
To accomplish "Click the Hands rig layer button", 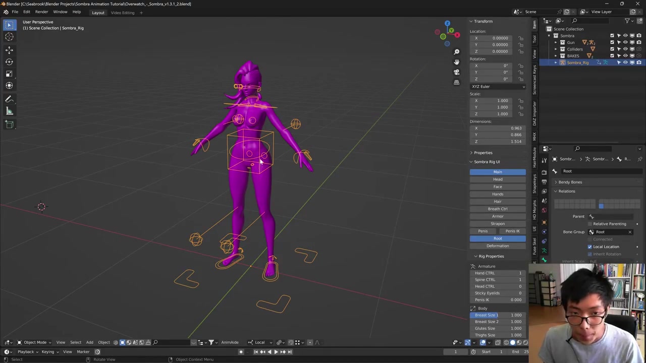I will [x=498, y=194].
